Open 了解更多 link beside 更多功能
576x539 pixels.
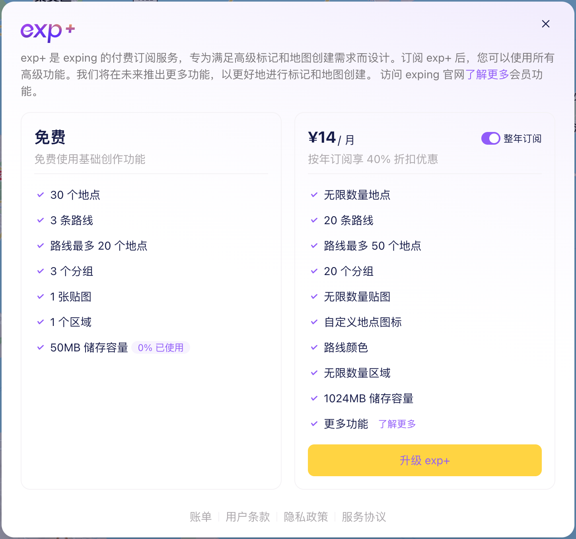(x=397, y=424)
